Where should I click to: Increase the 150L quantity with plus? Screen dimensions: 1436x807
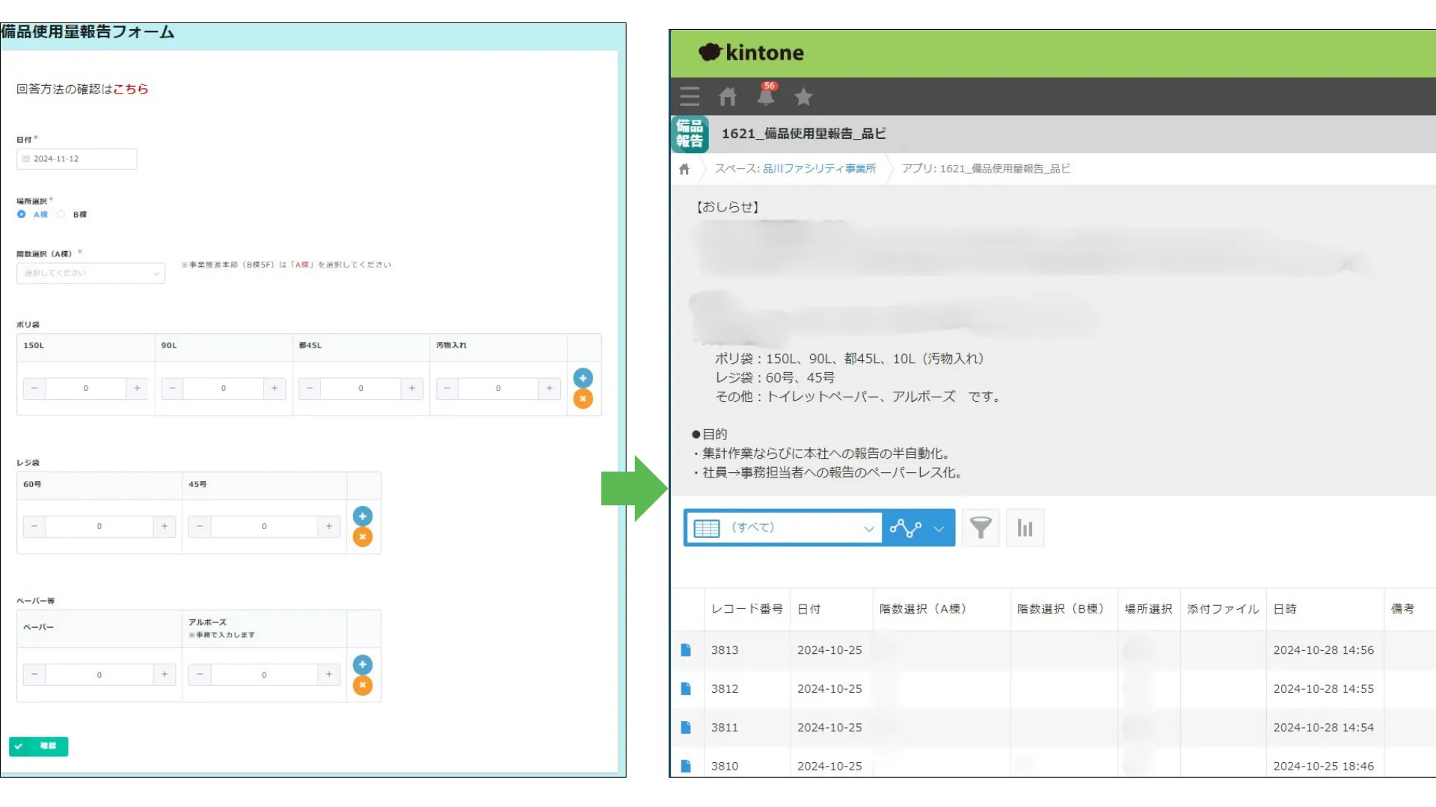137,389
